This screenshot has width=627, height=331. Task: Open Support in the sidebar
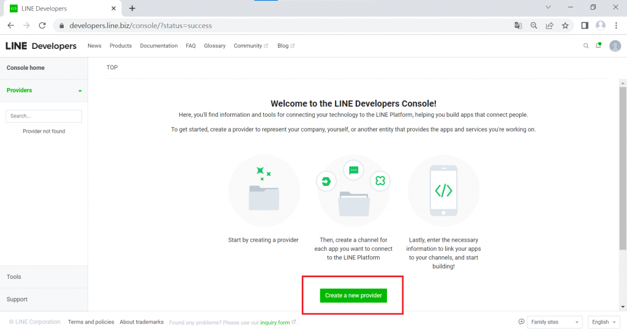tap(43, 299)
